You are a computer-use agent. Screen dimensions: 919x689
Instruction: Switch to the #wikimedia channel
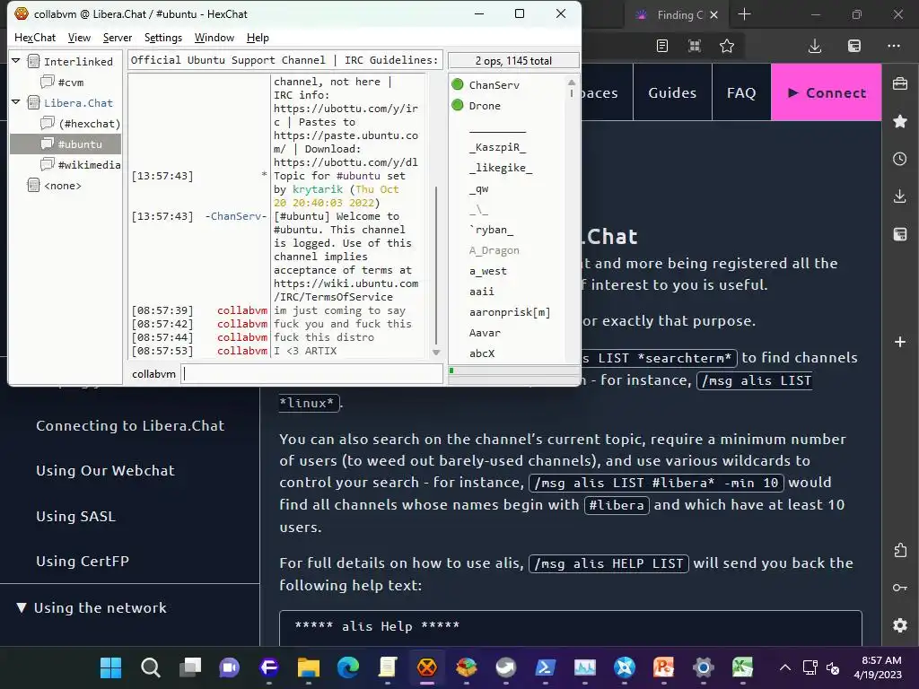pyautogui.click(x=89, y=165)
